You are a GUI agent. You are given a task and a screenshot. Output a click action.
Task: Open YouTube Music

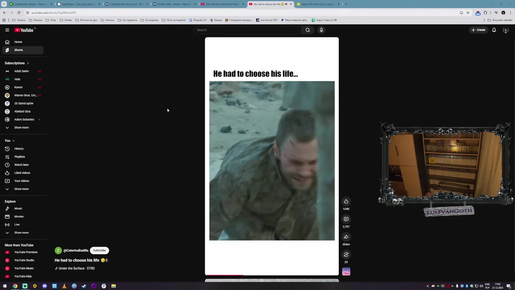(23, 268)
